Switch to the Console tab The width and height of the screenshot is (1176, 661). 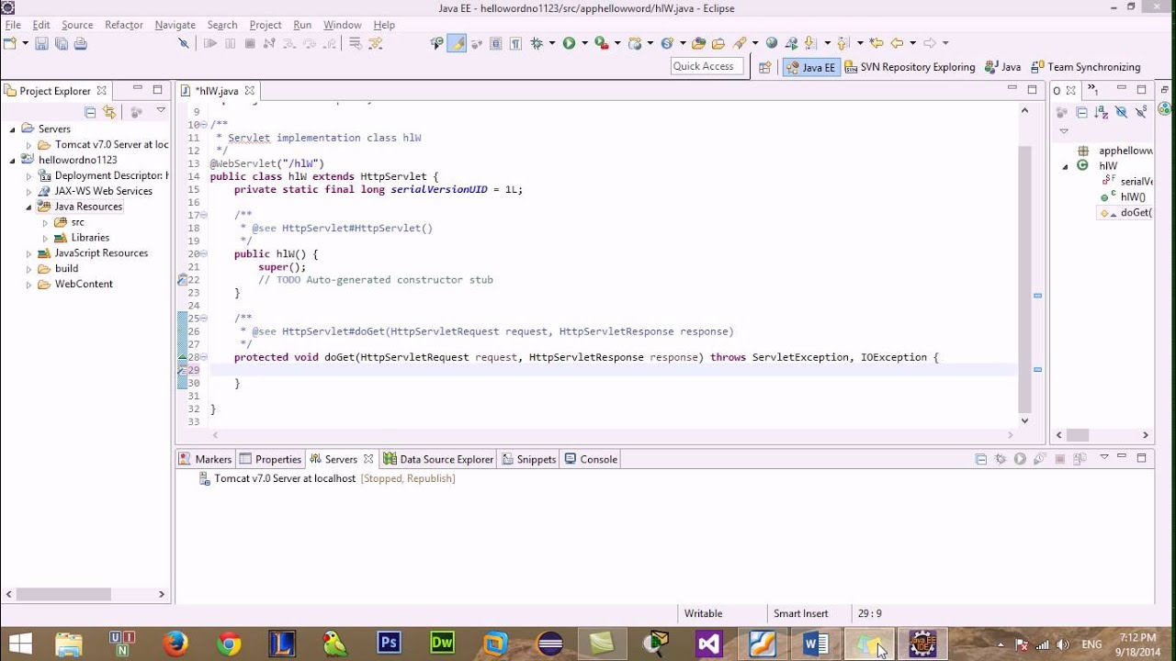tap(591, 459)
